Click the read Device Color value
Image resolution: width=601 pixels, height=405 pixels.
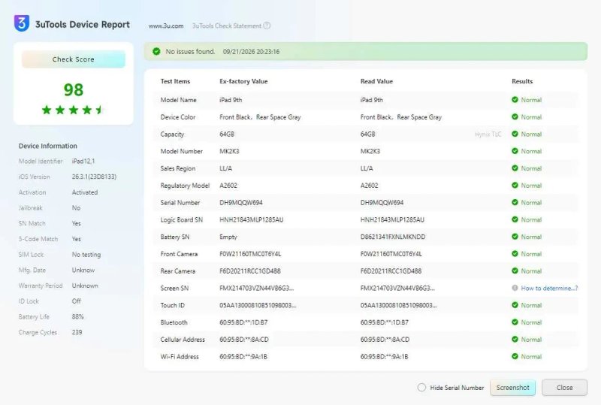coord(401,117)
